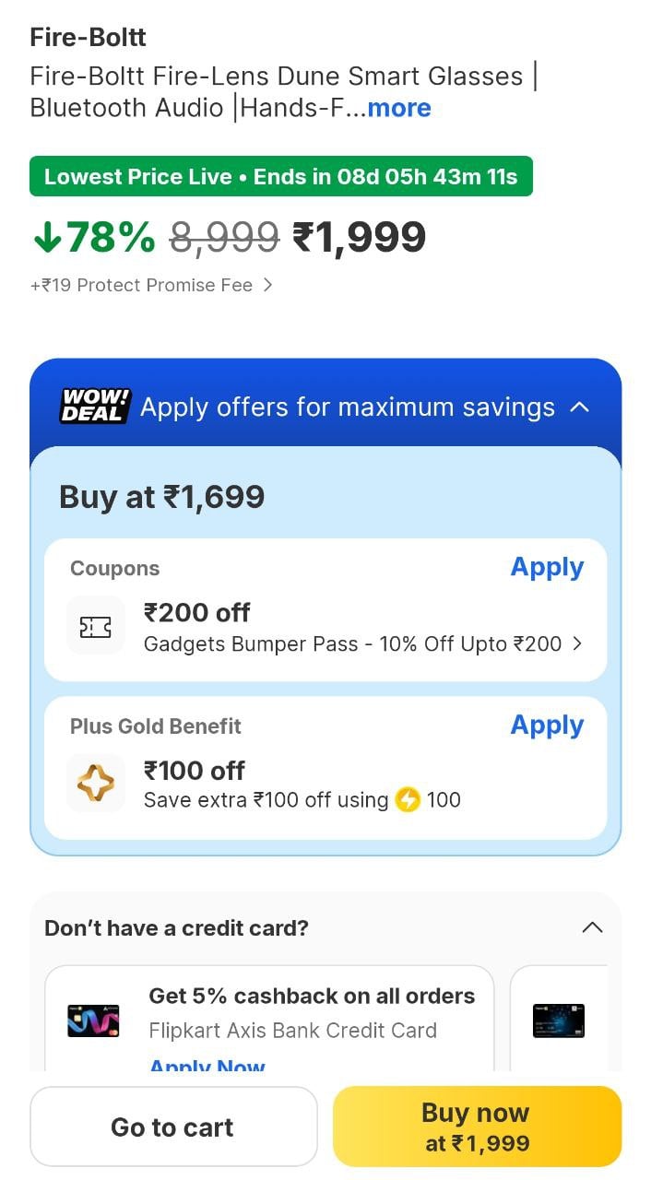Open Protect Promise Fee details arrow
This screenshot has height=1180, width=651.
pyautogui.click(x=267, y=286)
